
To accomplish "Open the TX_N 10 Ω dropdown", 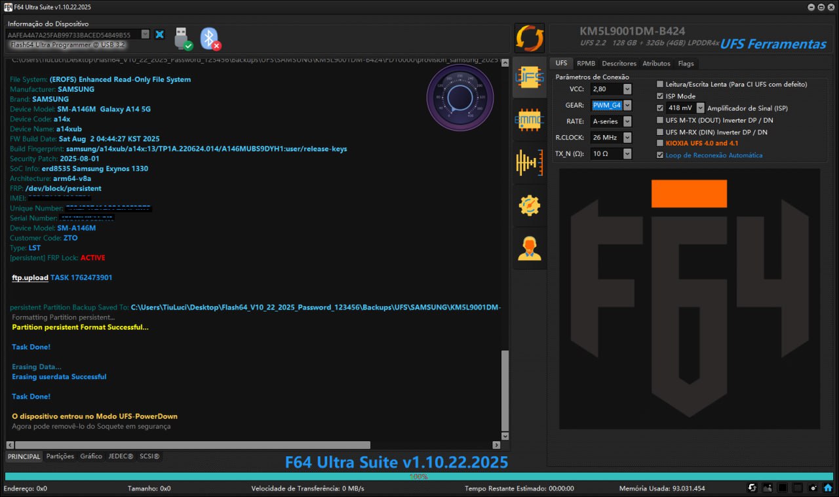I will pos(627,153).
